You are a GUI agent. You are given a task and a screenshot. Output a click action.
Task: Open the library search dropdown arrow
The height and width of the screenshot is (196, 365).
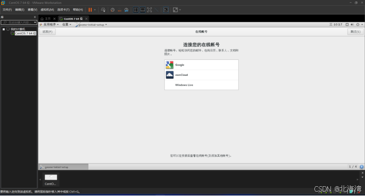pos(35,22)
